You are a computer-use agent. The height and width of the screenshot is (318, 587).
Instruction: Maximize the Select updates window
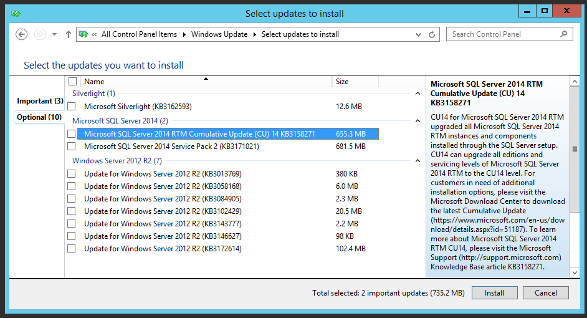[545, 11]
